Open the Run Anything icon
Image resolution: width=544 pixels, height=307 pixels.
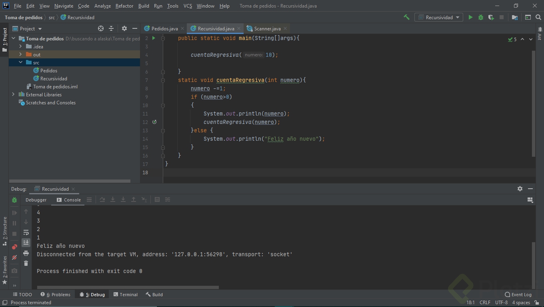(528, 17)
